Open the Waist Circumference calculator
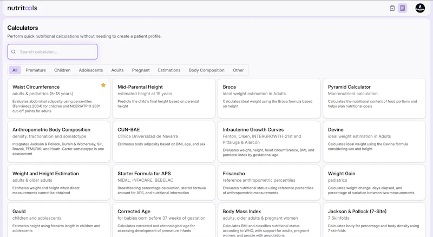Screen dimensions: 433x237 (x=58, y=98)
